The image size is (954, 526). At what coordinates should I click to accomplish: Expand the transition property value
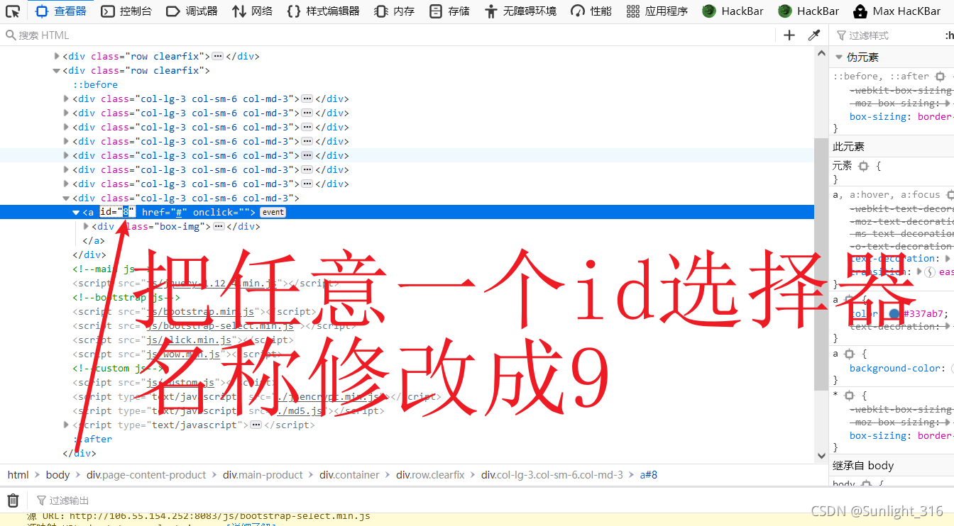point(919,272)
